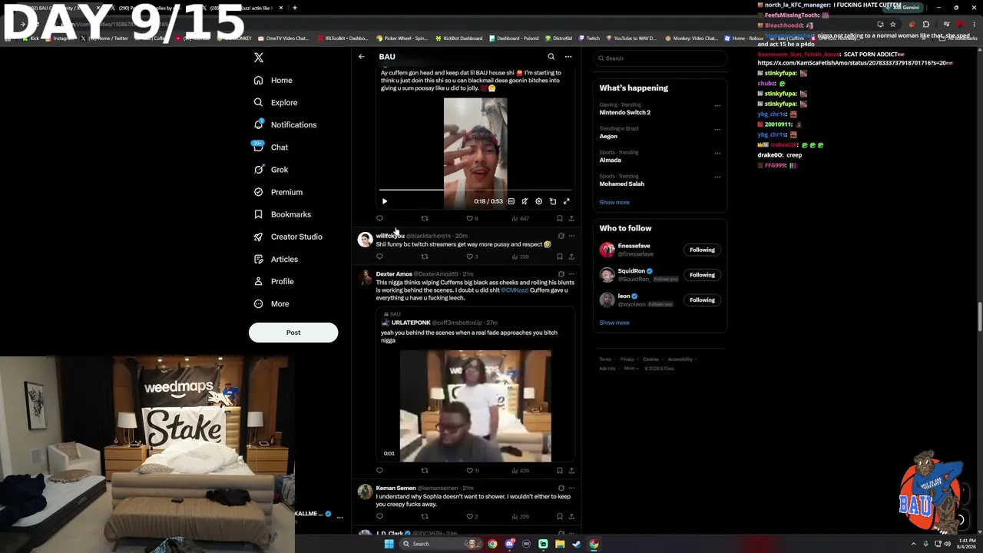Click the @CMKozzi mention link
This screenshot has width=983, height=553.
coord(515,290)
